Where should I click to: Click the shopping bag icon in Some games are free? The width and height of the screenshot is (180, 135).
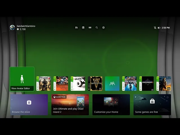pos(152,101)
